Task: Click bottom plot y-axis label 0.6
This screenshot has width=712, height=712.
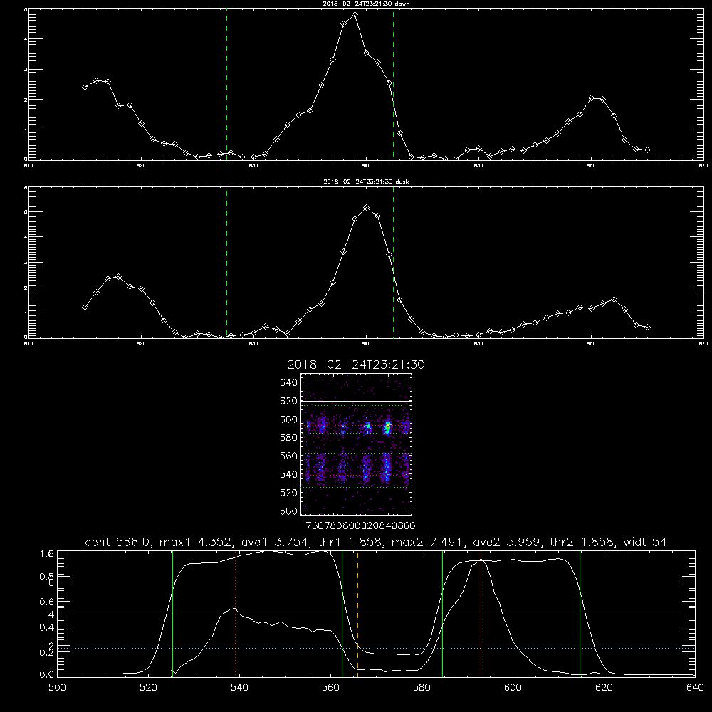Action: click(x=47, y=602)
